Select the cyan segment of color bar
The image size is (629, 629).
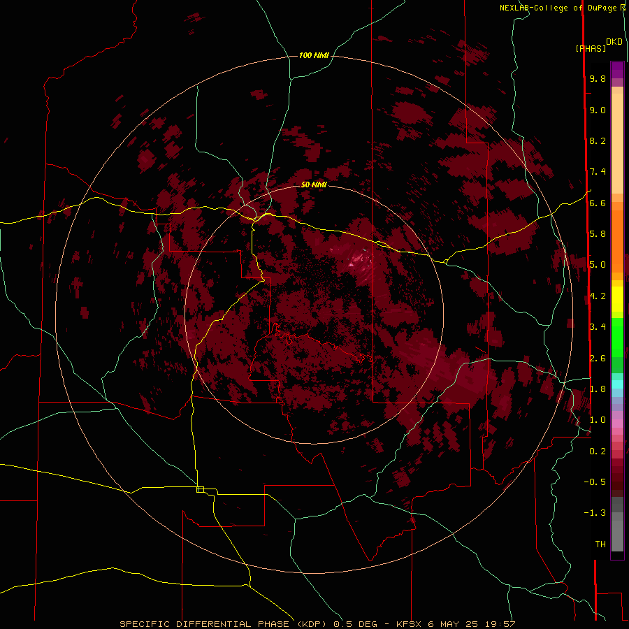(617, 384)
